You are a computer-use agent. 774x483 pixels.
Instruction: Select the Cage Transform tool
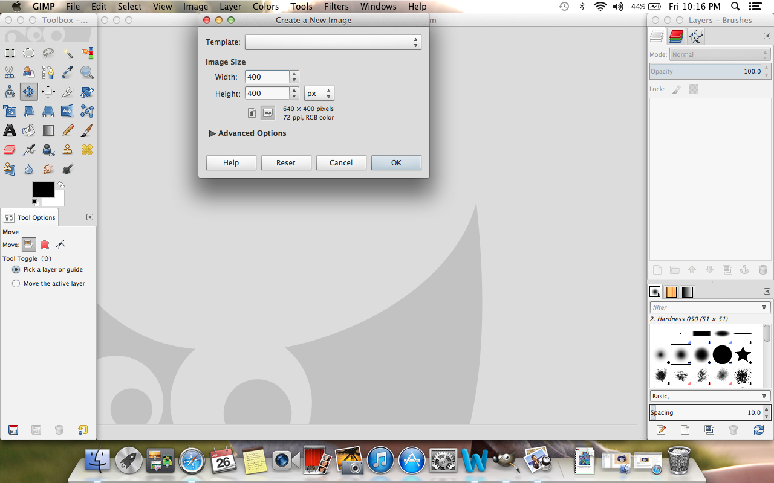(87, 111)
